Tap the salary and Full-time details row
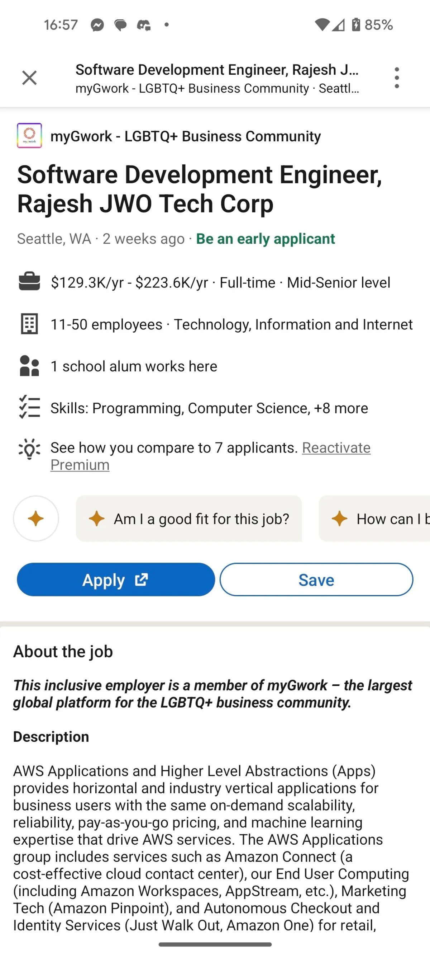430x957 pixels. click(220, 282)
